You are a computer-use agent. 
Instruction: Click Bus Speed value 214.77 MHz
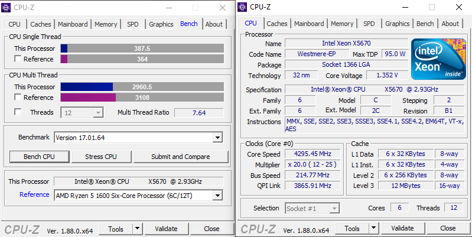[x=313, y=175]
